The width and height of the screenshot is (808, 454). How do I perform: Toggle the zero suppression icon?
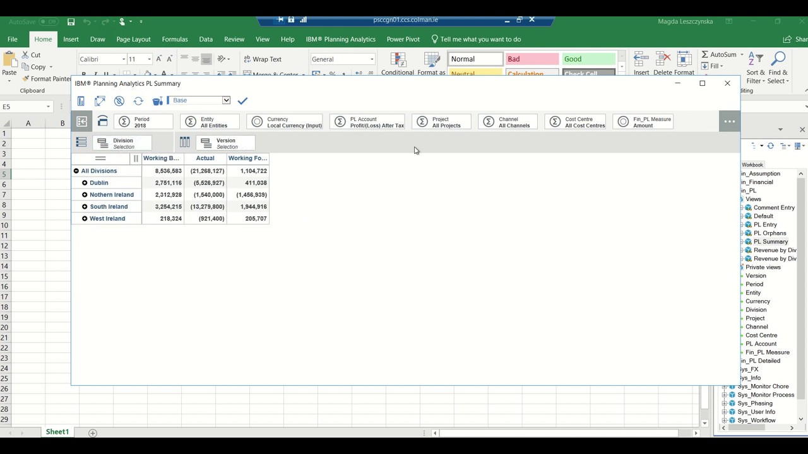pyautogui.click(x=119, y=101)
